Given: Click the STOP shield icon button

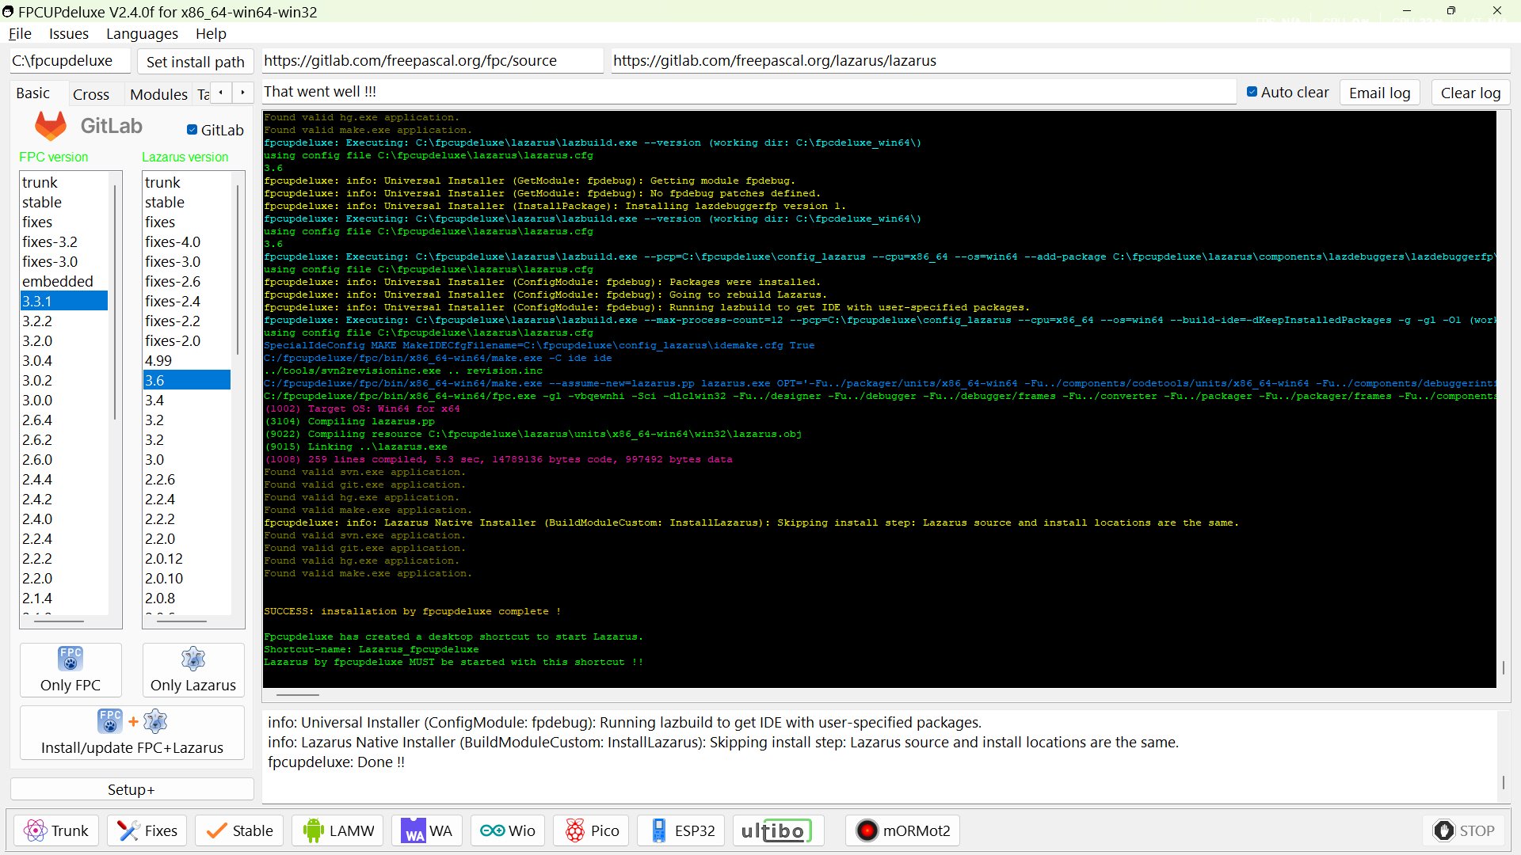Looking at the screenshot, I should tap(1464, 830).
